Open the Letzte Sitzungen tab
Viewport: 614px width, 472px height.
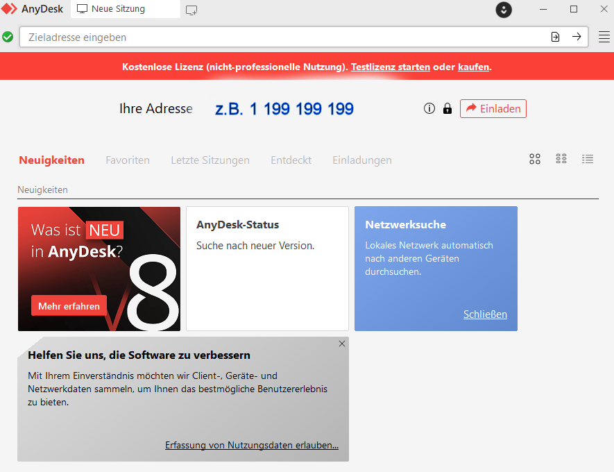[210, 160]
